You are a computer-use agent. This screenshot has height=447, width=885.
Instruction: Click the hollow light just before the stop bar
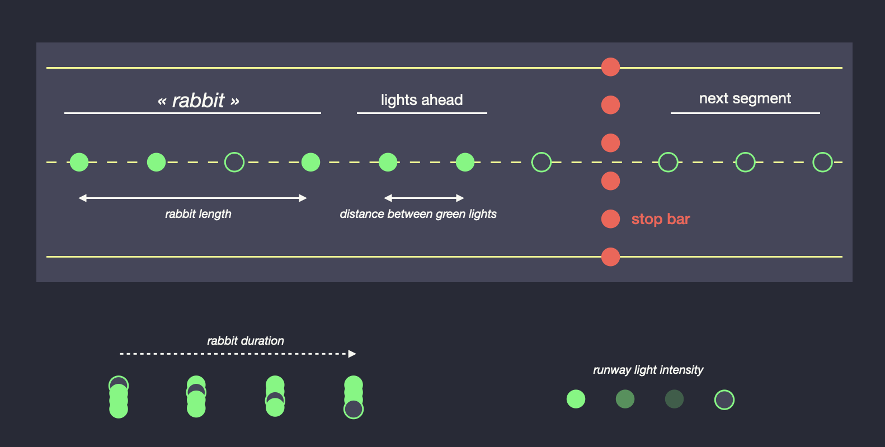[541, 162]
